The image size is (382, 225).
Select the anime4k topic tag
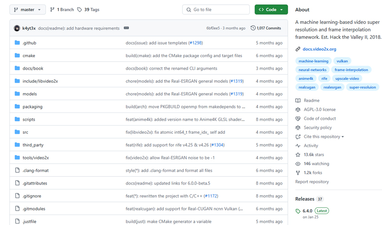[306, 79]
